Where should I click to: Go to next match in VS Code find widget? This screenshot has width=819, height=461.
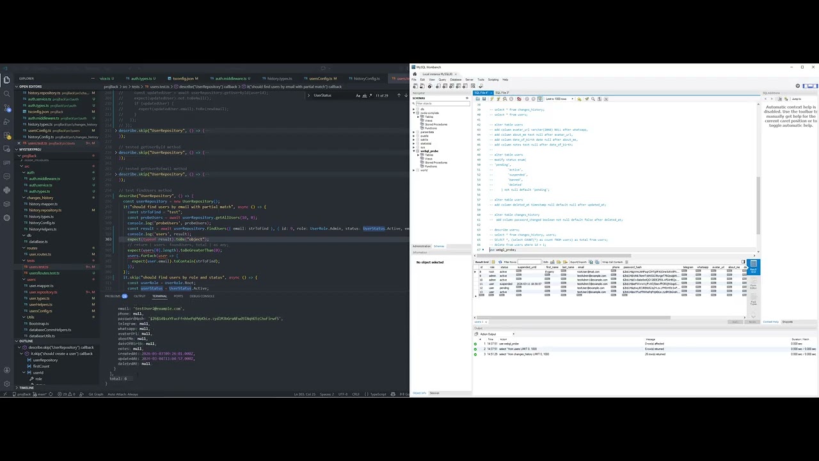406,95
